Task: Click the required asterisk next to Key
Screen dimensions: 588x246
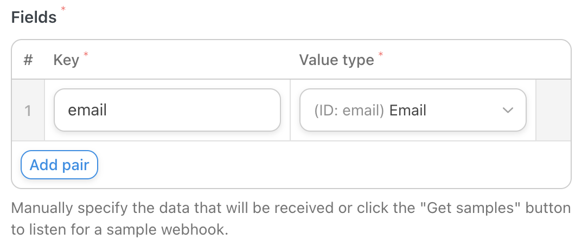Action: pos(86,55)
